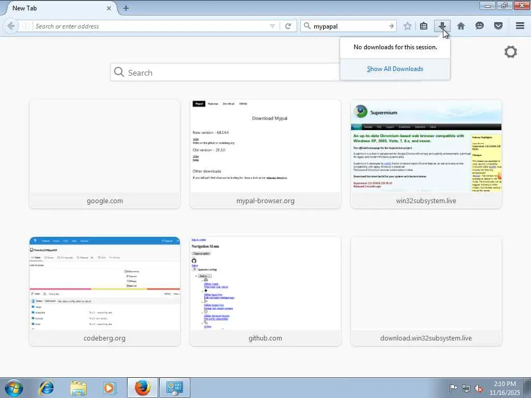This screenshot has height=398, width=531.
Task: Click the site information icon in address bar
Action: (x=26, y=26)
